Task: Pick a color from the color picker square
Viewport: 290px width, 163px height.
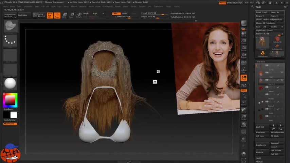Action: [x=10, y=100]
